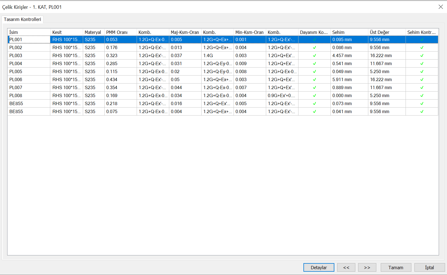This screenshot has height=275, width=447.
Task: Close the Çelik Kirişler dialog window
Action: tap(441, 7)
